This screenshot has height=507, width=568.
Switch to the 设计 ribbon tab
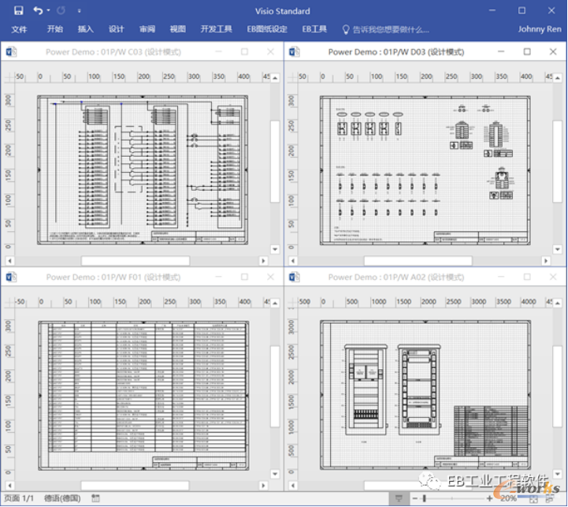point(117,29)
